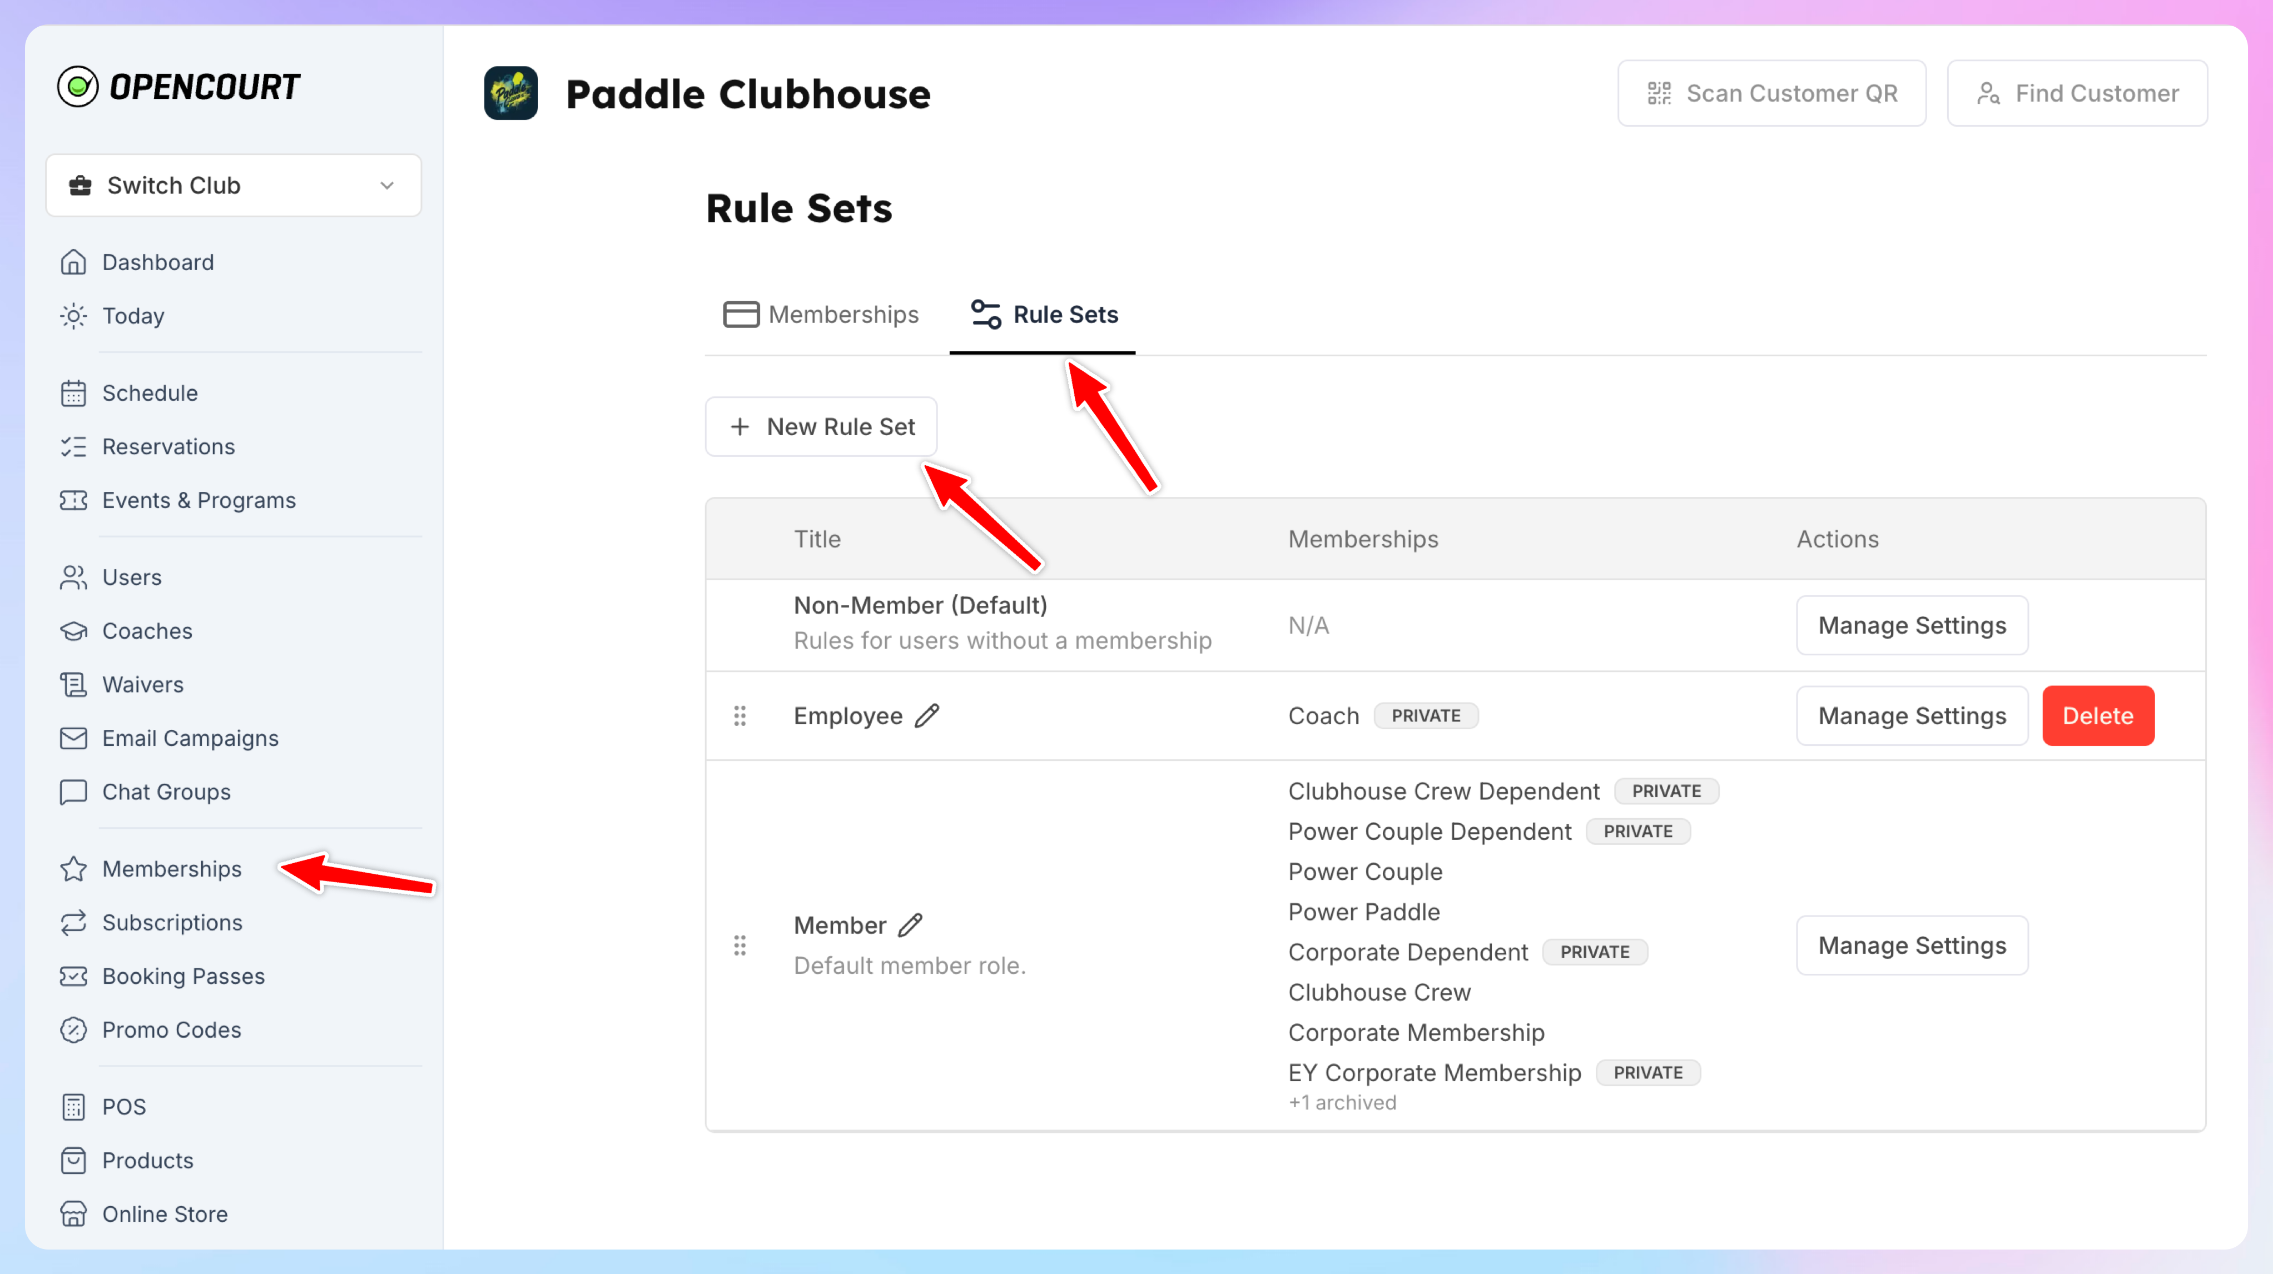Click the edit pencil beside Member title
The width and height of the screenshot is (2273, 1274).
click(910, 924)
